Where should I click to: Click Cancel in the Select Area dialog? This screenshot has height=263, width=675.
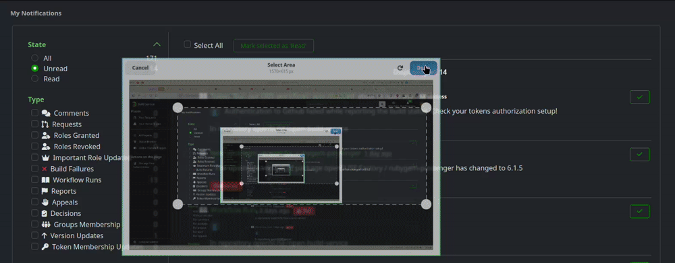pos(140,68)
